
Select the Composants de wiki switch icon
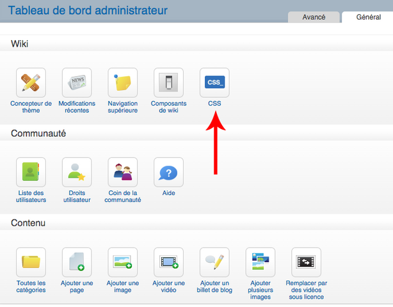click(168, 83)
